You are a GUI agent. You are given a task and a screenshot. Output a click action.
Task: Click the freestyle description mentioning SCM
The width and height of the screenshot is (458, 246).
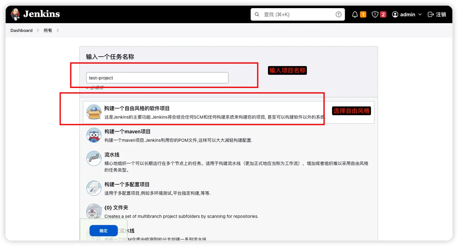point(215,117)
